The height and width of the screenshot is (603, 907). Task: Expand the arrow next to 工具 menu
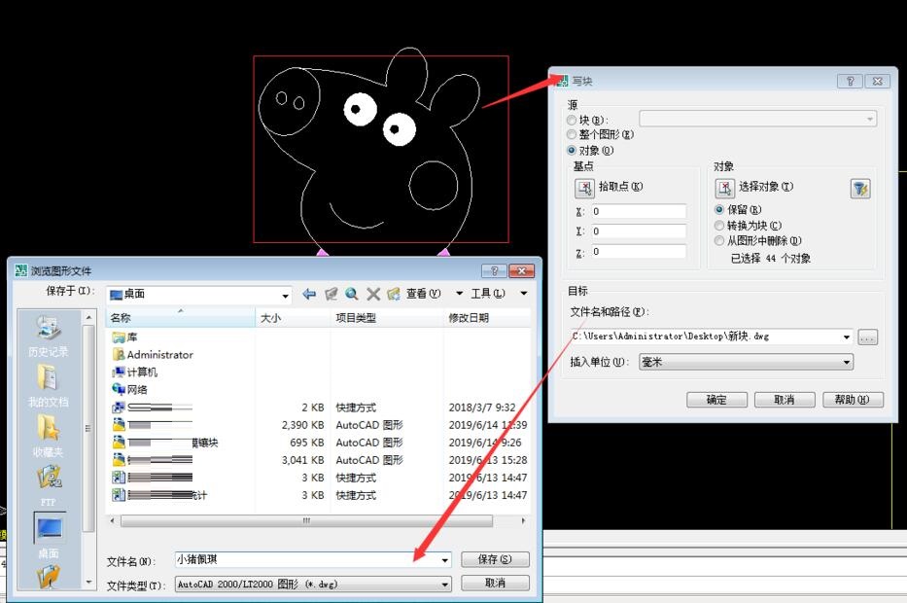pos(523,294)
